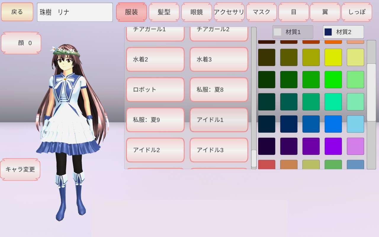379x237 pixels.
Task: Pick the darkest purple color swatch
Action: pos(267,146)
